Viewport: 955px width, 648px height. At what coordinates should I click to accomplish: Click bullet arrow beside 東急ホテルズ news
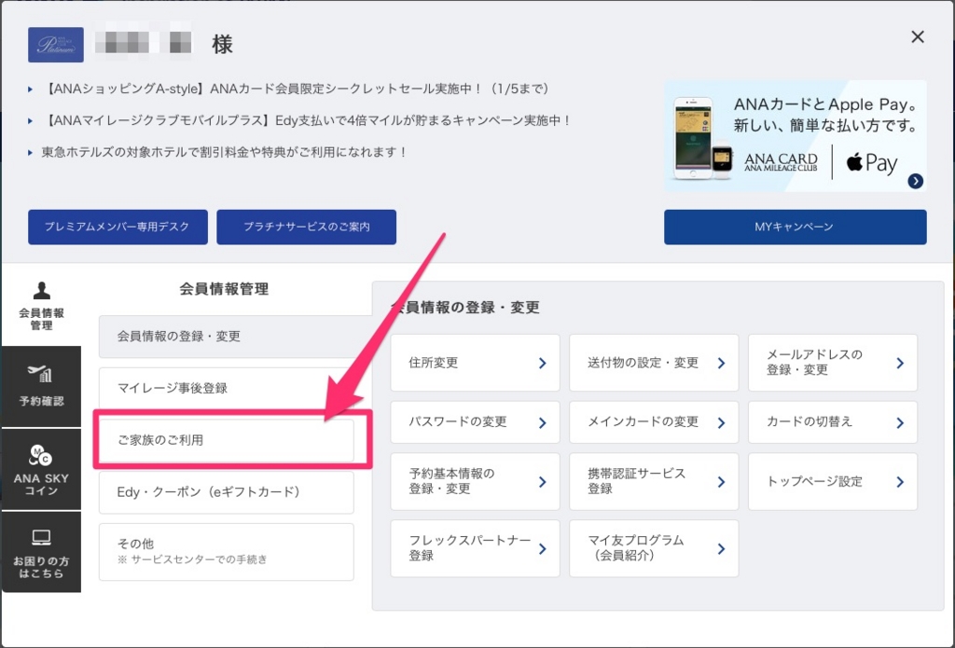pyautogui.click(x=31, y=153)
